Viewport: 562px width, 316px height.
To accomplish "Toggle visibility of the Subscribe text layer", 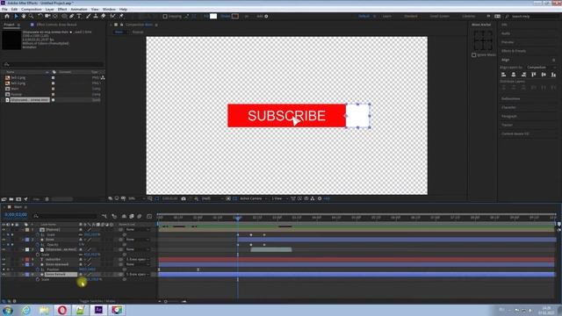I will coord(4,260).
